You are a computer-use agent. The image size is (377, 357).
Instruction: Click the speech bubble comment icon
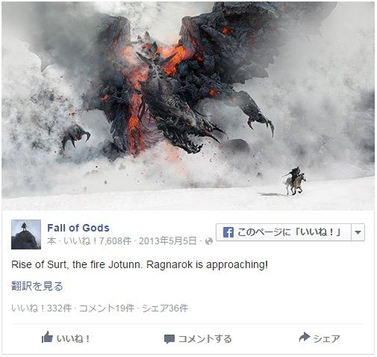169,339
